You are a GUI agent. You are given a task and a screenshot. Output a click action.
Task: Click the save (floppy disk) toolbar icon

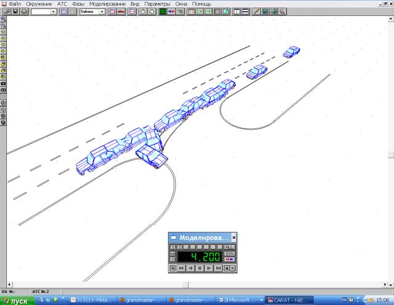point(15,12)
